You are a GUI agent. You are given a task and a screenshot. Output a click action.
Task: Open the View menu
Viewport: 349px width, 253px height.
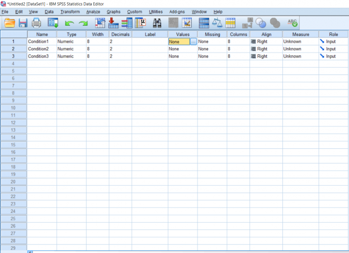point(34,12)
